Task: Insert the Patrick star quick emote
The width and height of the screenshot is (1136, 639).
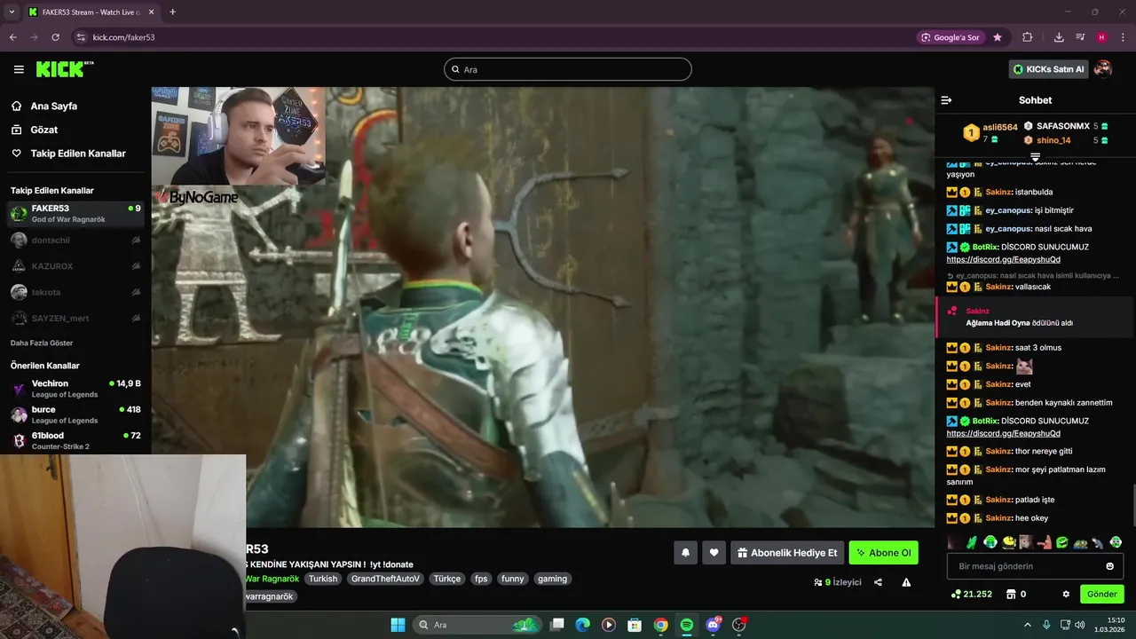Action: point(1044,541)
